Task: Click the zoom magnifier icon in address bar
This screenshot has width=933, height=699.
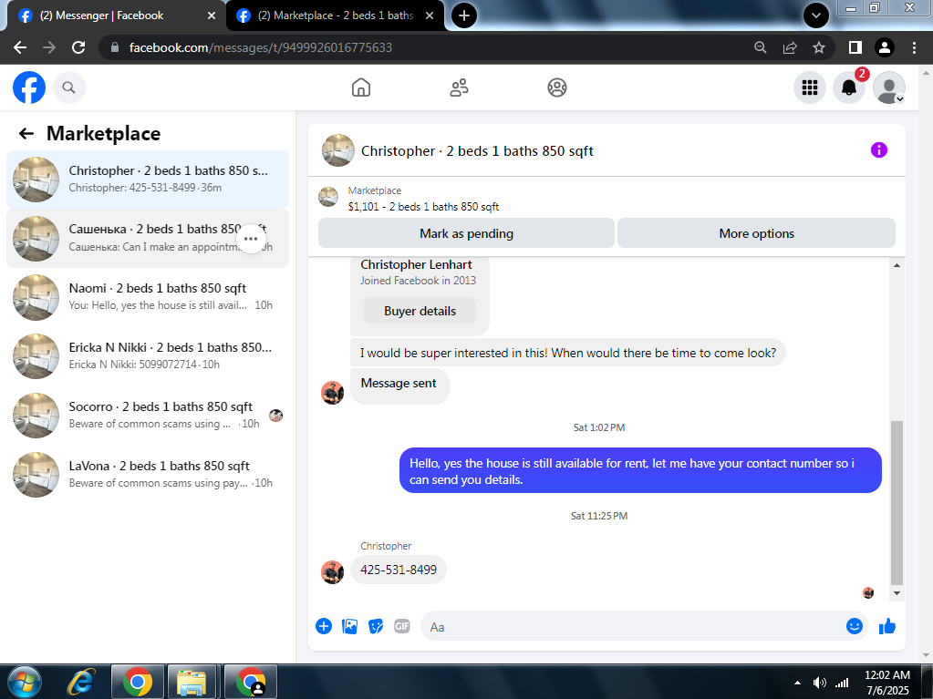Action: (761, 47)
